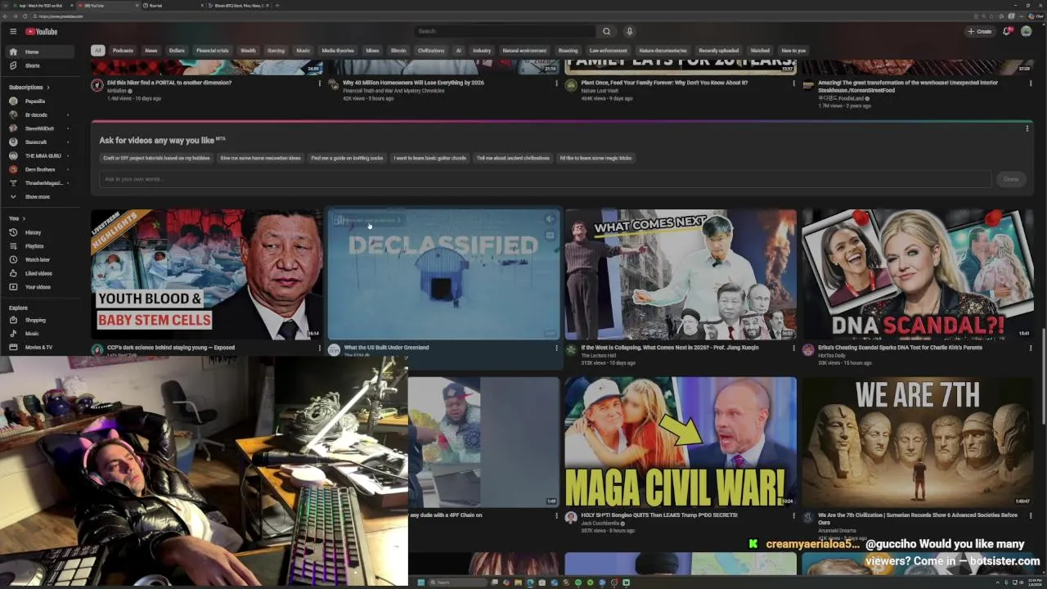Click the search magnifier button
The height and width of the screenshot is (589, 1047).
606,31
